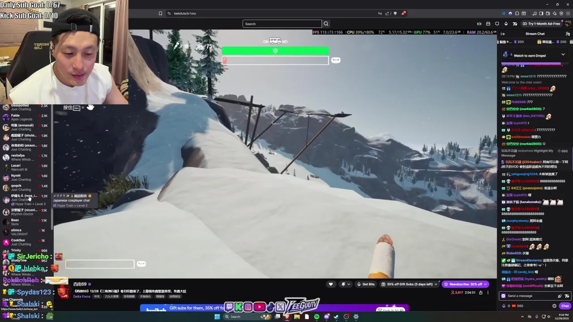Screen dimensions: 573x322
Task: Focus the Twitch Search input field
Action: 282,24
